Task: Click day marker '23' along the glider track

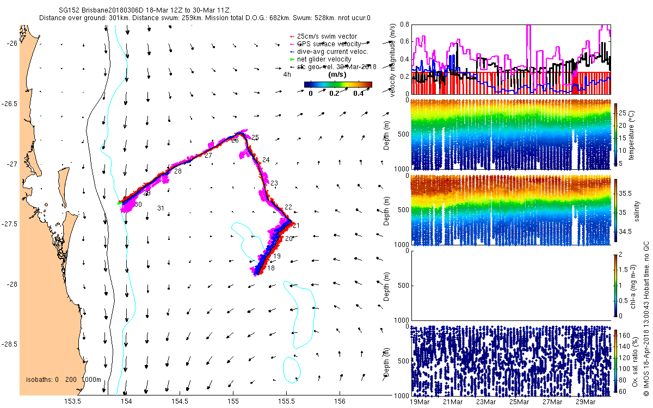Action: pyautogui.click(x=274, y=183)
